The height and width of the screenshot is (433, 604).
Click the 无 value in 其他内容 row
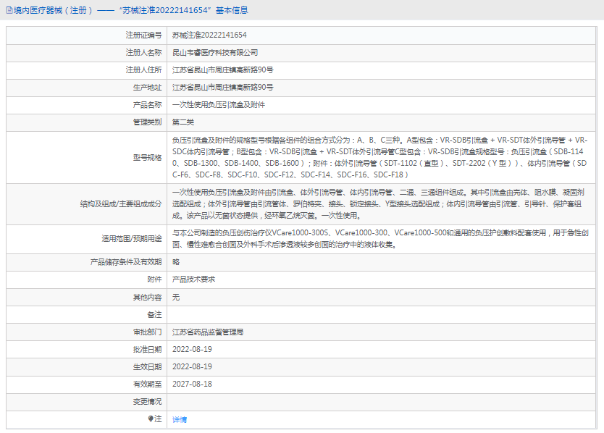coord(176,298)
